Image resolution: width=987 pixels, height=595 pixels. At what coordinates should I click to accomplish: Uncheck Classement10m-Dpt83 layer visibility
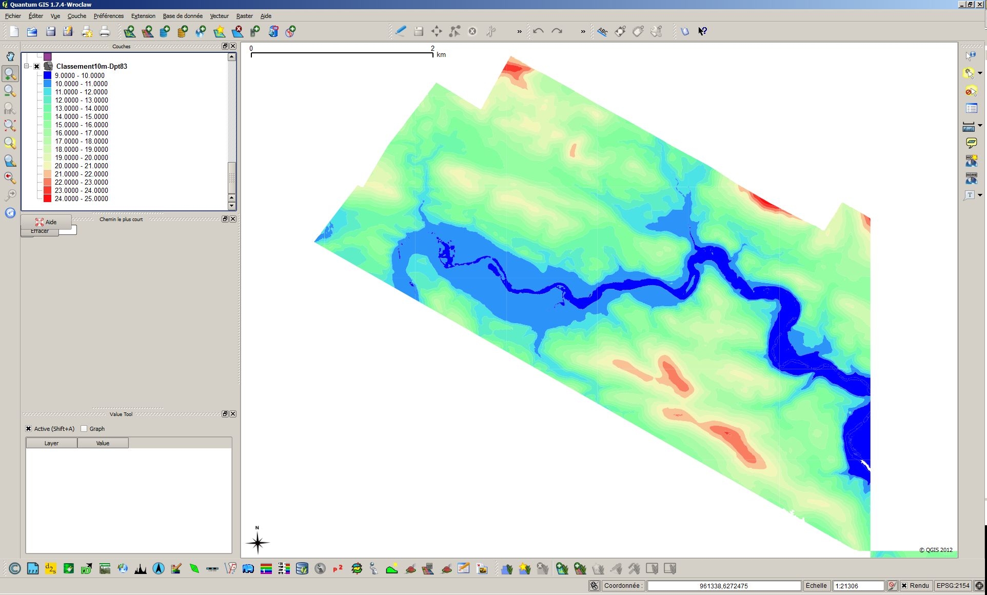click(37, 66)
